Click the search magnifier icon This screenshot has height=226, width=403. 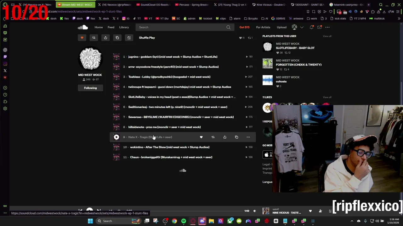228,27
